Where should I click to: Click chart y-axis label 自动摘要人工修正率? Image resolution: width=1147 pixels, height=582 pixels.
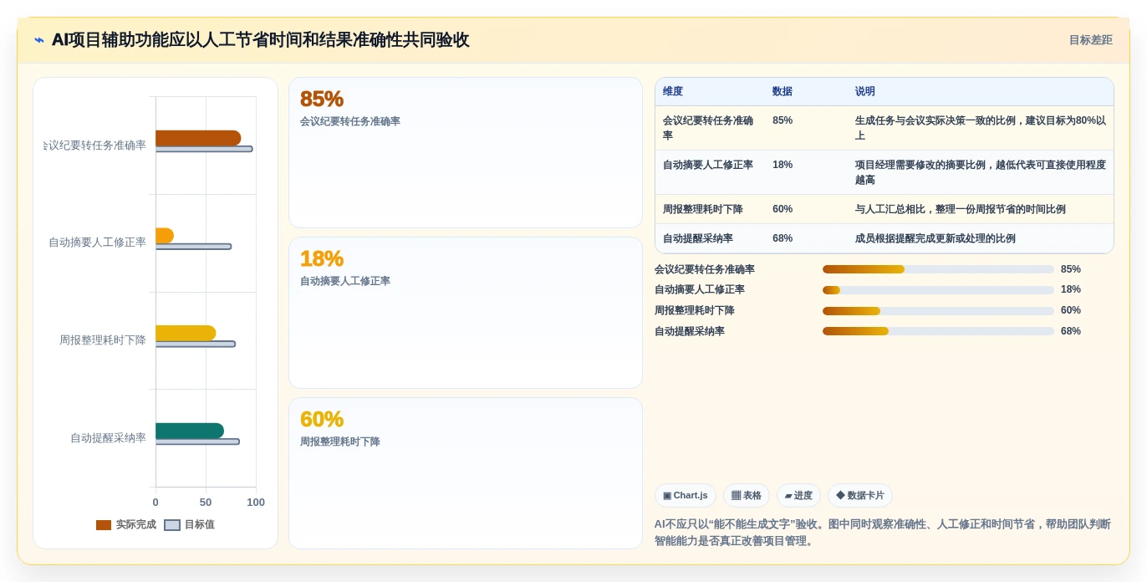click(x=97, y=242)
